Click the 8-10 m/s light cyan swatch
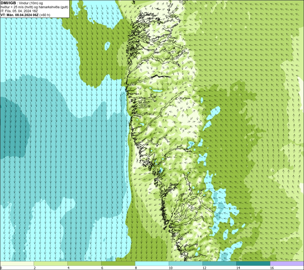 (152, 263)
